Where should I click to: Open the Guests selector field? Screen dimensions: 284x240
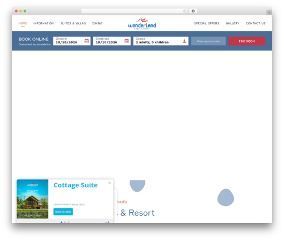coord(161,41)
